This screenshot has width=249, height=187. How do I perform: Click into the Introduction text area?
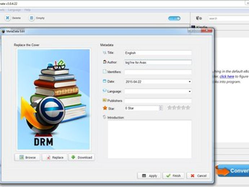150,139
